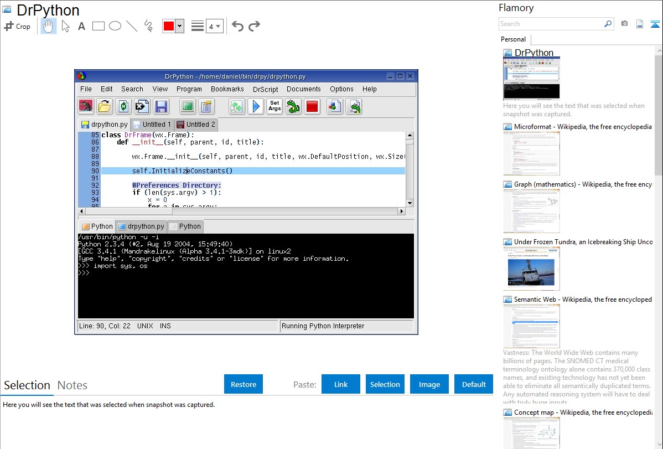Click DrPython close file icon
The width and height of the screenshot is (663, 449).
point(142,106)
